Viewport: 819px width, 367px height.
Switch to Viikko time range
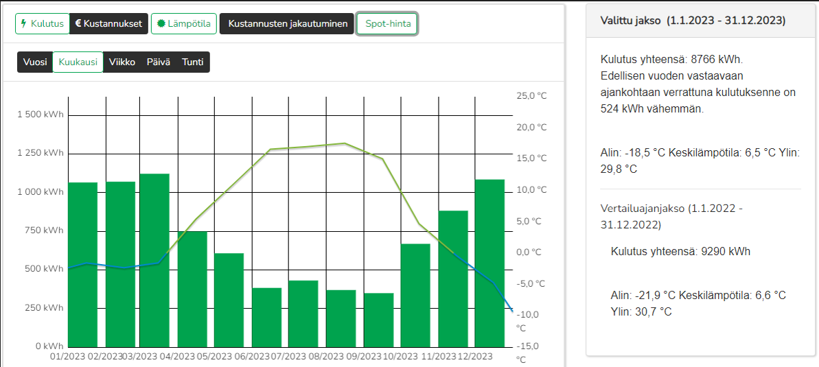point(122,62)
